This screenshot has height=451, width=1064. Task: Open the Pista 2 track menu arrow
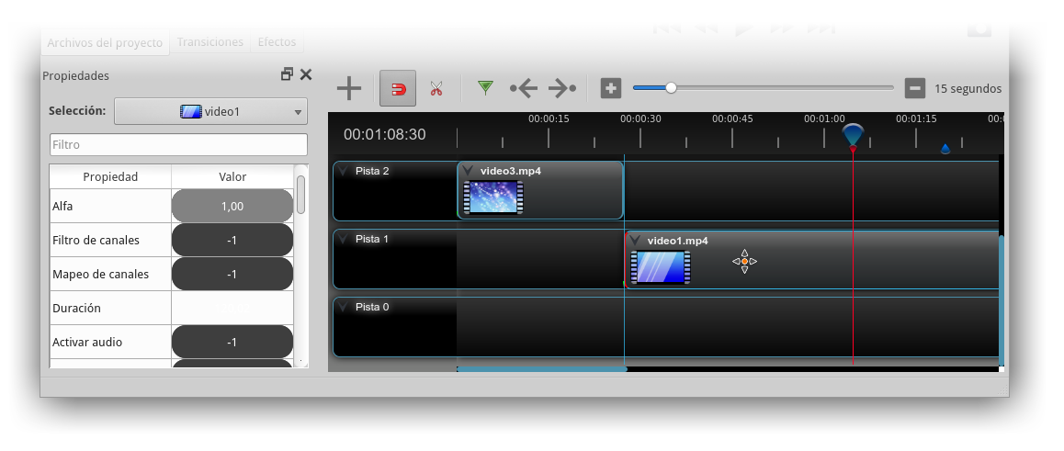pyautogui.click(x=343, y=171)
